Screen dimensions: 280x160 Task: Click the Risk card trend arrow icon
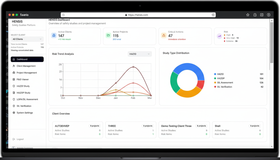(x=219, y=36)
